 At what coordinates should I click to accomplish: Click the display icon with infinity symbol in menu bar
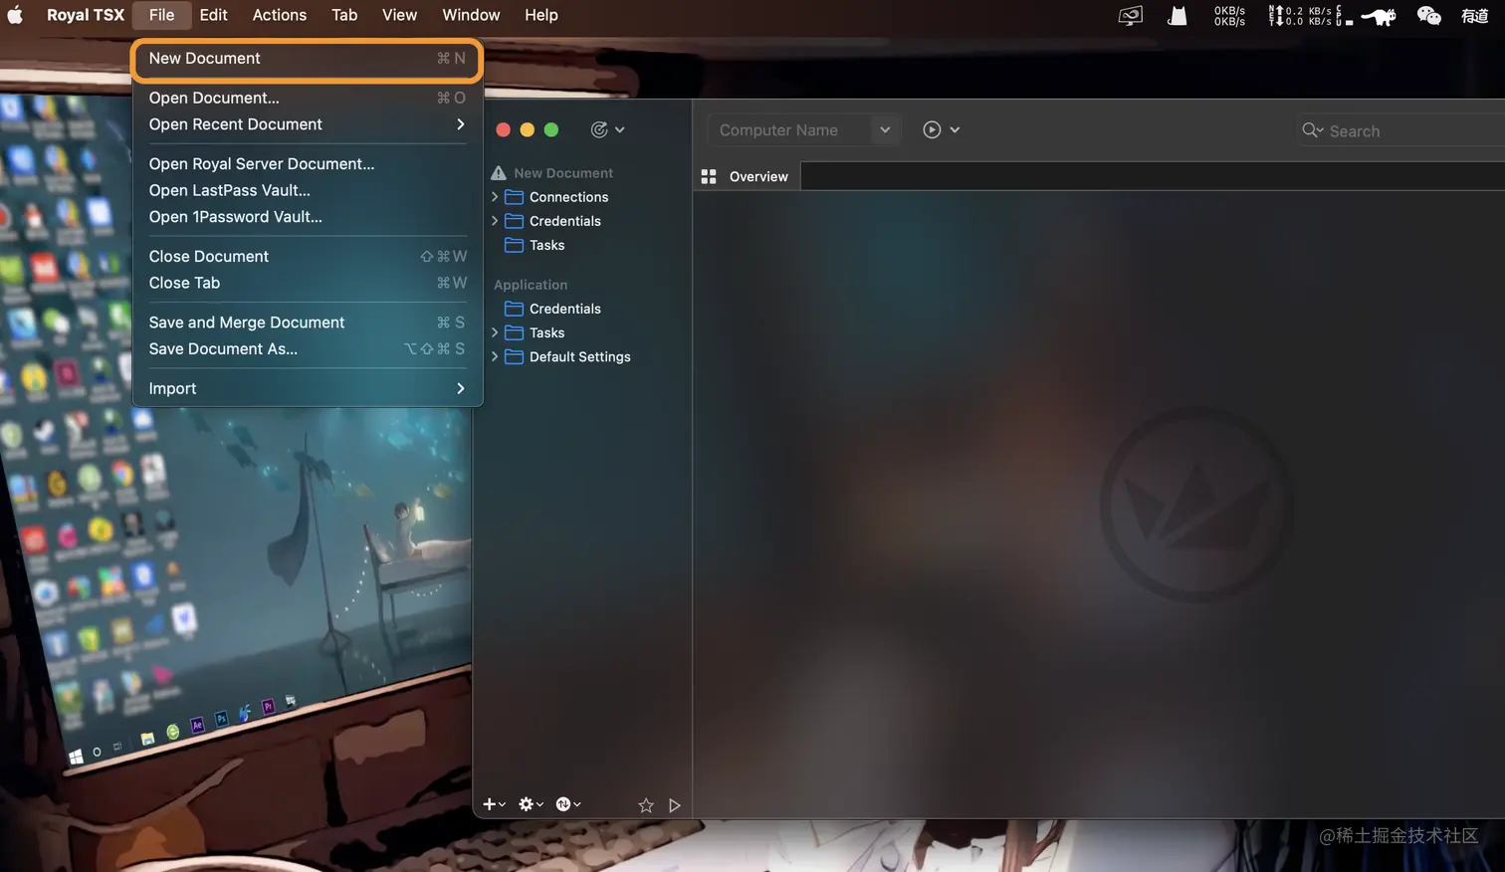[1131, 16]
